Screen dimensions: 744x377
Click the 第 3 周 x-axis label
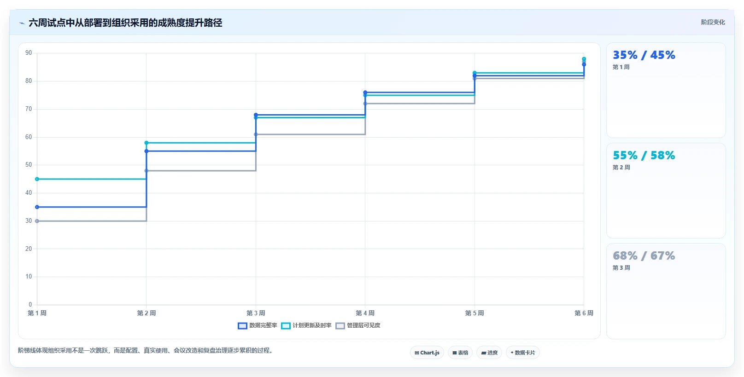coord(256,313)
